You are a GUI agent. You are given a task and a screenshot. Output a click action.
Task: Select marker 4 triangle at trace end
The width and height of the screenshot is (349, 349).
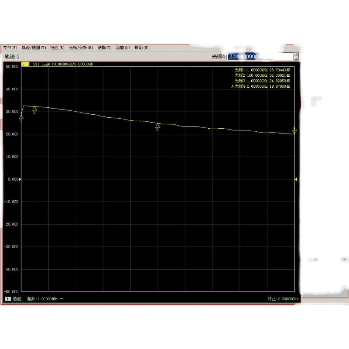[x=294, y=131]
